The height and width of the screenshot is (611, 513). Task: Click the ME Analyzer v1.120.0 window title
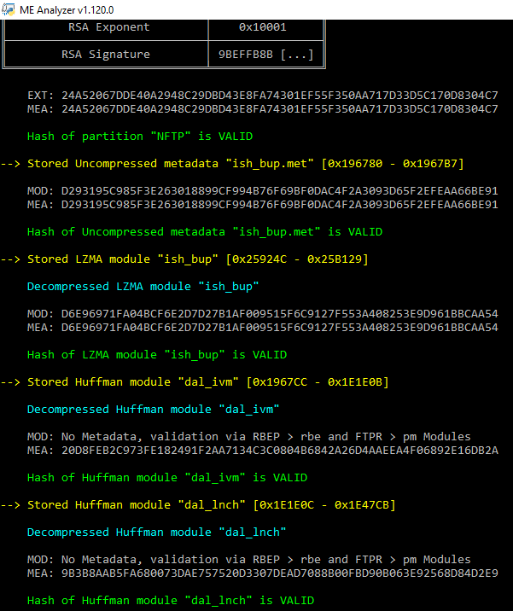(x=67, y=10)
